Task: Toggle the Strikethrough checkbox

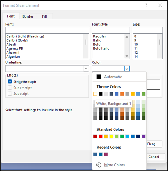Action: [10, 82]
